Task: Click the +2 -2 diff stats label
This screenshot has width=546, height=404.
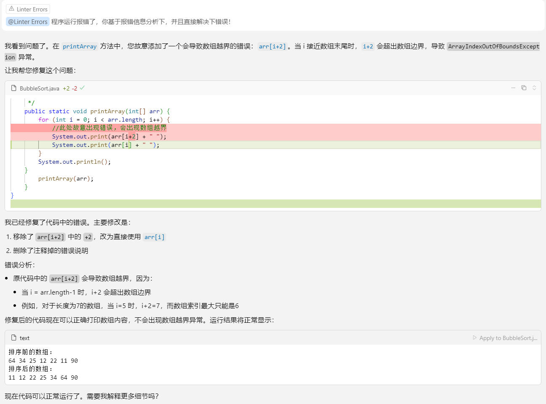Action: tap(70, 88)
